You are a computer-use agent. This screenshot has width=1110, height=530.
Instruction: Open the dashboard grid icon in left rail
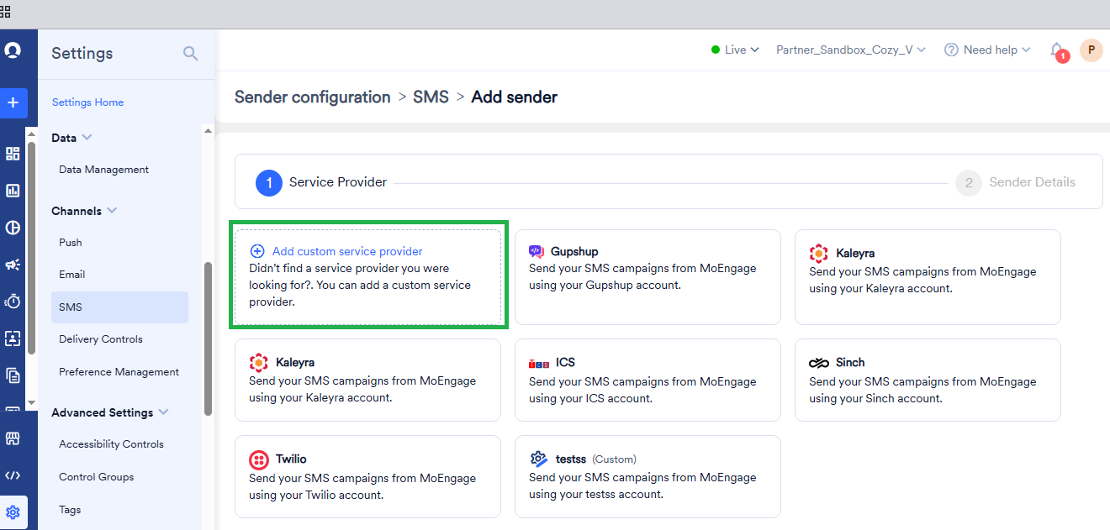click(x=13, y=154)
